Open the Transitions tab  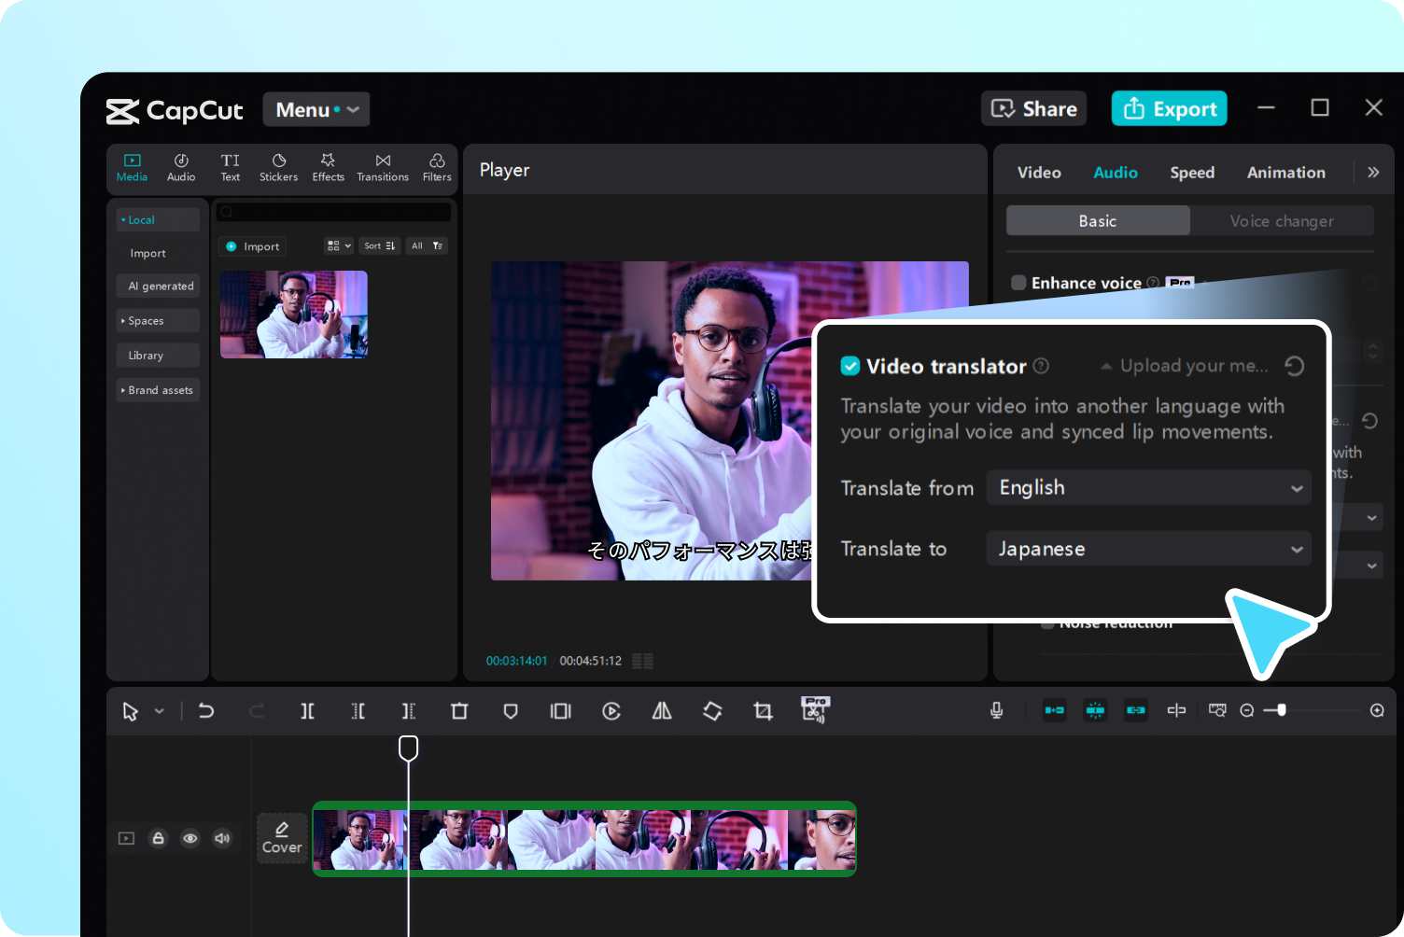383,168
